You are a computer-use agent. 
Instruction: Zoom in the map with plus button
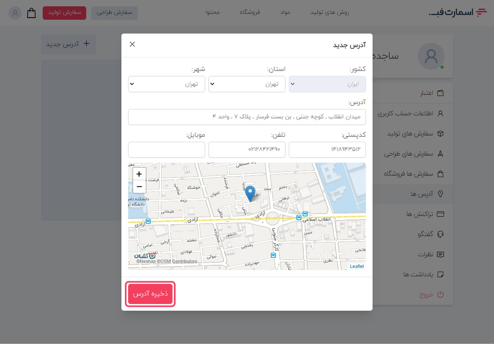(139, 174)
